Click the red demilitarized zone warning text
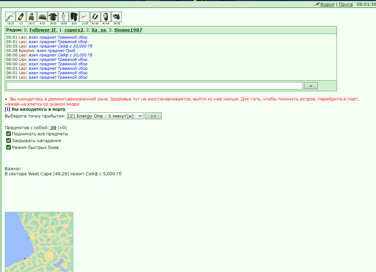 pyautogui.click(x=182, y=101)
